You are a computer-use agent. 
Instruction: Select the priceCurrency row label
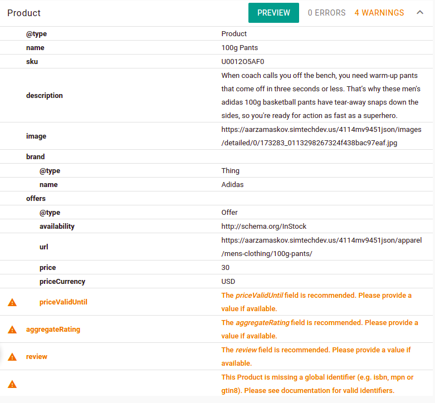tap(62, 281)
